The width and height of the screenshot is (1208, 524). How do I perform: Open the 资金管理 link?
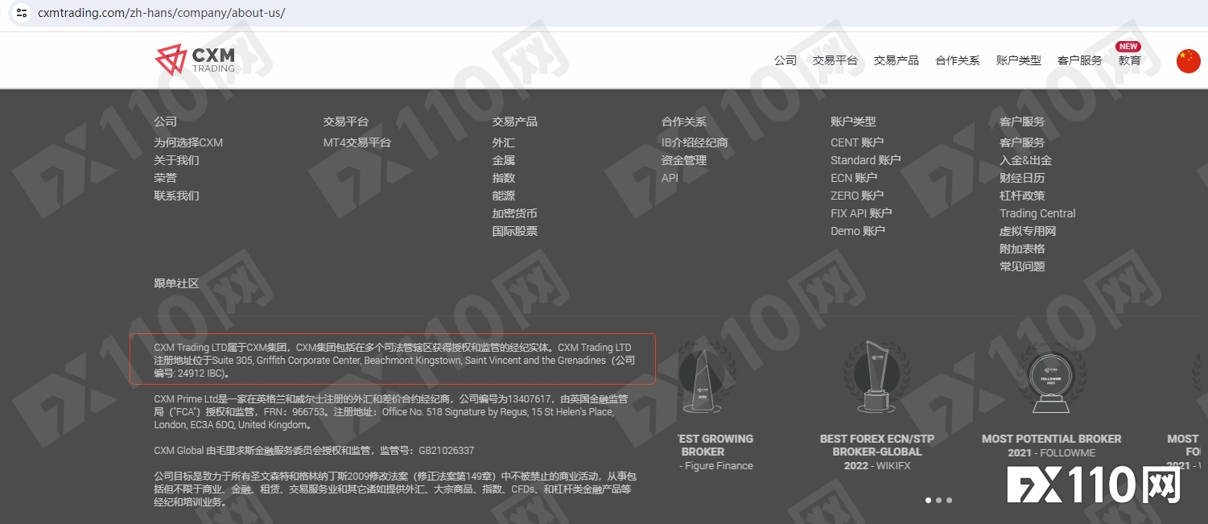(684, 160)
